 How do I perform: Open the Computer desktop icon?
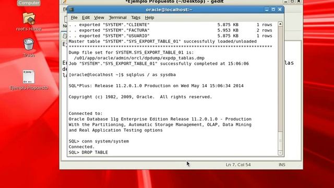coord(29,3)
